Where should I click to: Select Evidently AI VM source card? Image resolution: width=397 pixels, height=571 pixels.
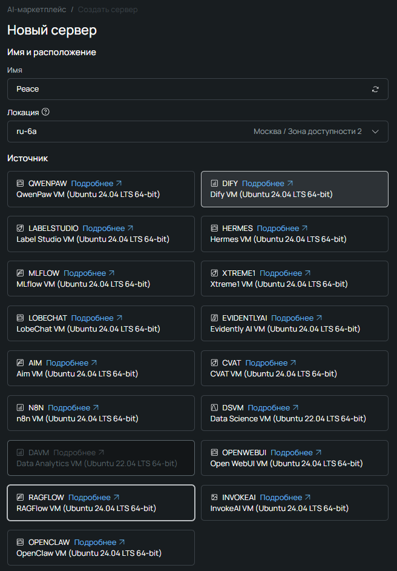click(x=295, y=323)
